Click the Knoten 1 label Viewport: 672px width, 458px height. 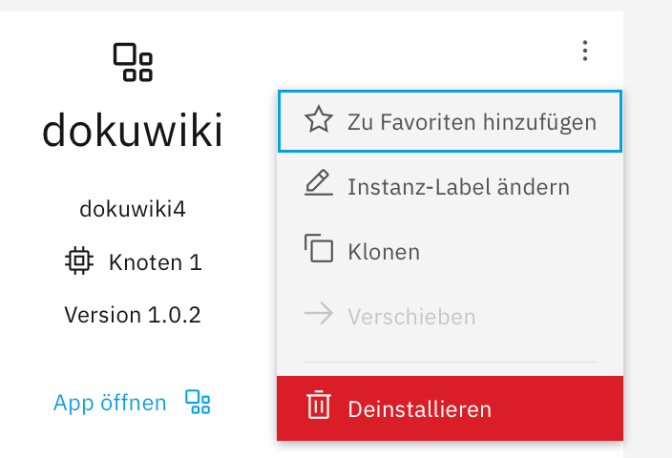pyautogui.click(x=156, y=262)
